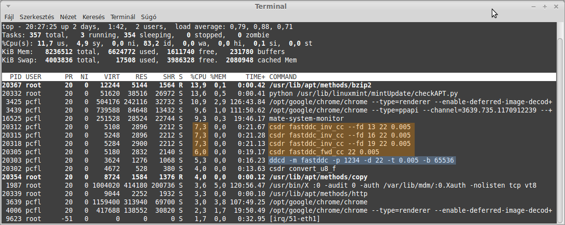The image size is (565, 225).
Task: Close the Terminal window
Action: (555, 6)
